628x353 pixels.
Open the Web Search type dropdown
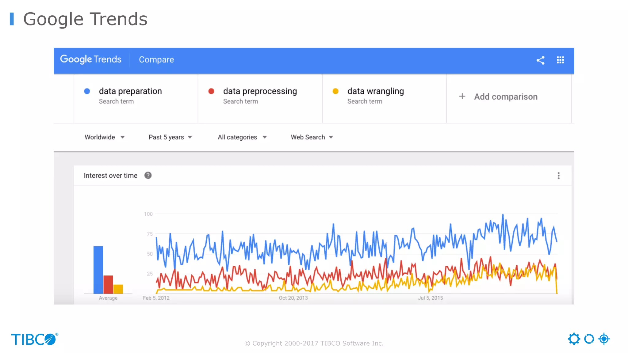[x=312, y=137]
